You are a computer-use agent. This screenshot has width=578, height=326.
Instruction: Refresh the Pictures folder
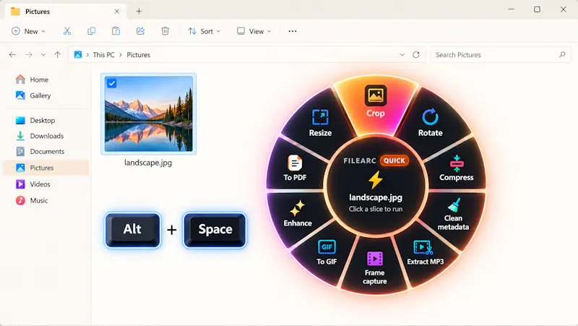click(x=416, y=55)
